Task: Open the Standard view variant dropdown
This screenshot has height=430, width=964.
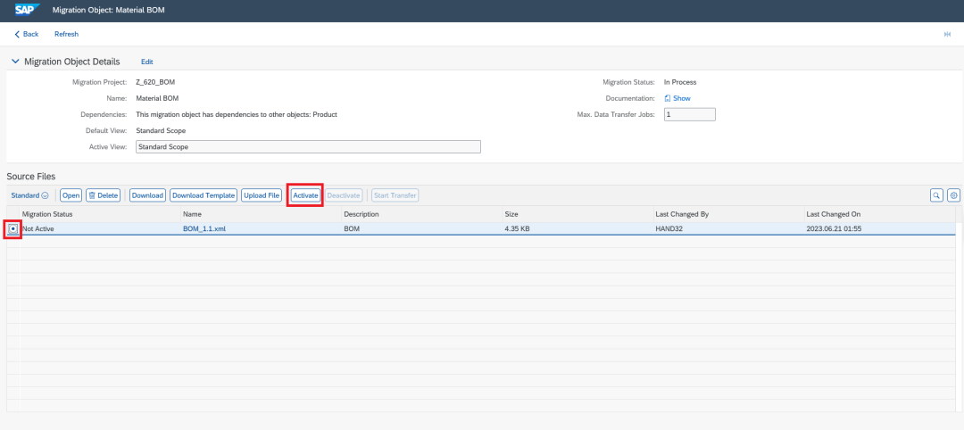Action: pyautogui.click(x=29, y=195)
